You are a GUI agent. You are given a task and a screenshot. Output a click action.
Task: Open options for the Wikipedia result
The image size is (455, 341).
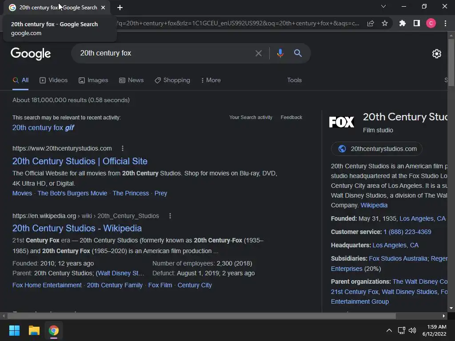coord(170,216)
